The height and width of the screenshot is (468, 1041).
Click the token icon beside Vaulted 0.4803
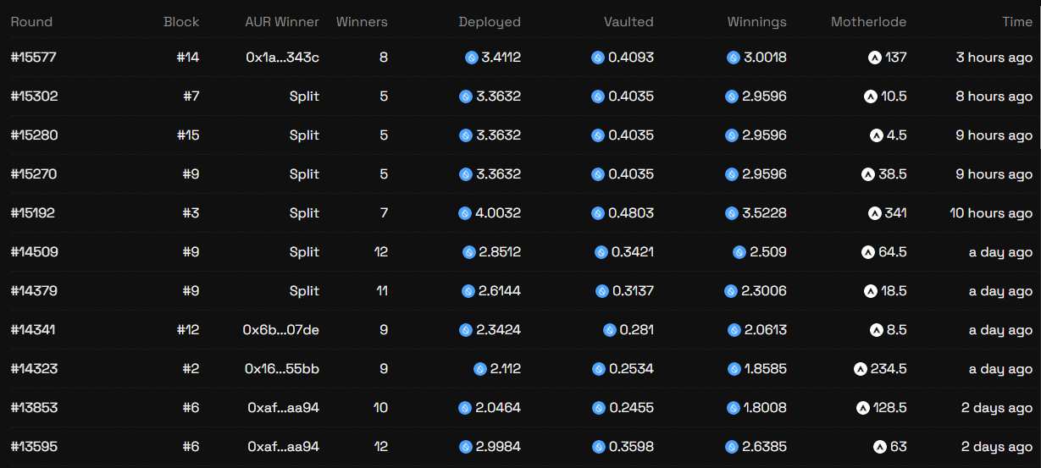[x=598, y=213]
